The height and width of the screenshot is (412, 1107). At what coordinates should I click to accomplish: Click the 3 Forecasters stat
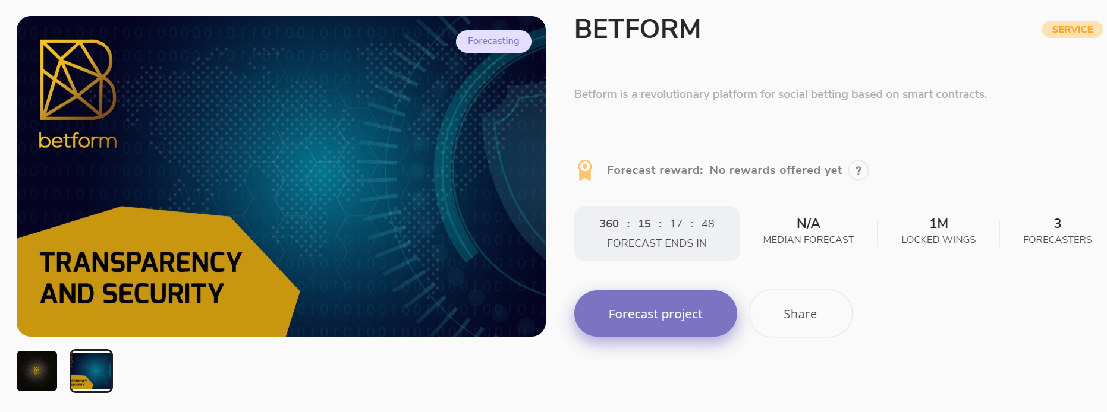(x=1057, y=231)
